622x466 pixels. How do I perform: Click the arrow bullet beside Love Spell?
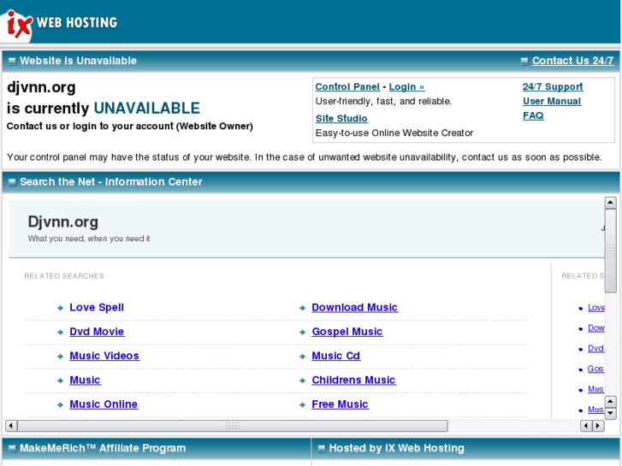click(x=60, y=308)
